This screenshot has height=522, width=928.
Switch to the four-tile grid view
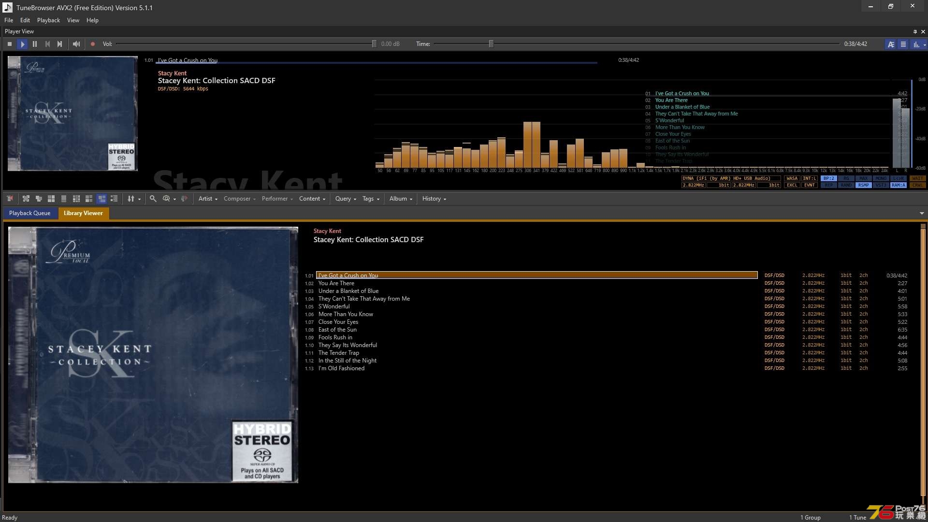click(x=51, y=199)
